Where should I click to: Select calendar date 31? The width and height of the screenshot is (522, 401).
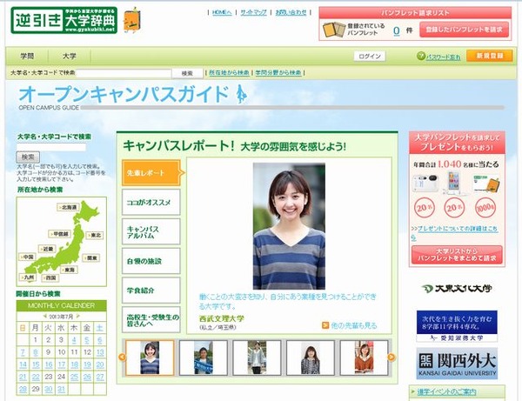pyautogui.click(x=61, y=389)
